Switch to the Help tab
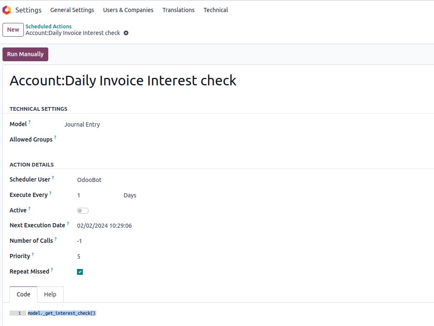The height and width of the screenshot is (326, 434). 50,294
